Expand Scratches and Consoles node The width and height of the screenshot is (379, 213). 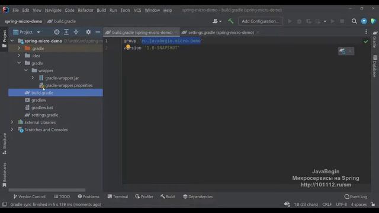12,130
